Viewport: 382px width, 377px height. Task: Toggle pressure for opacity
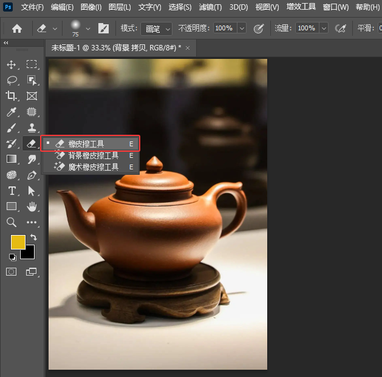[259, 29]
